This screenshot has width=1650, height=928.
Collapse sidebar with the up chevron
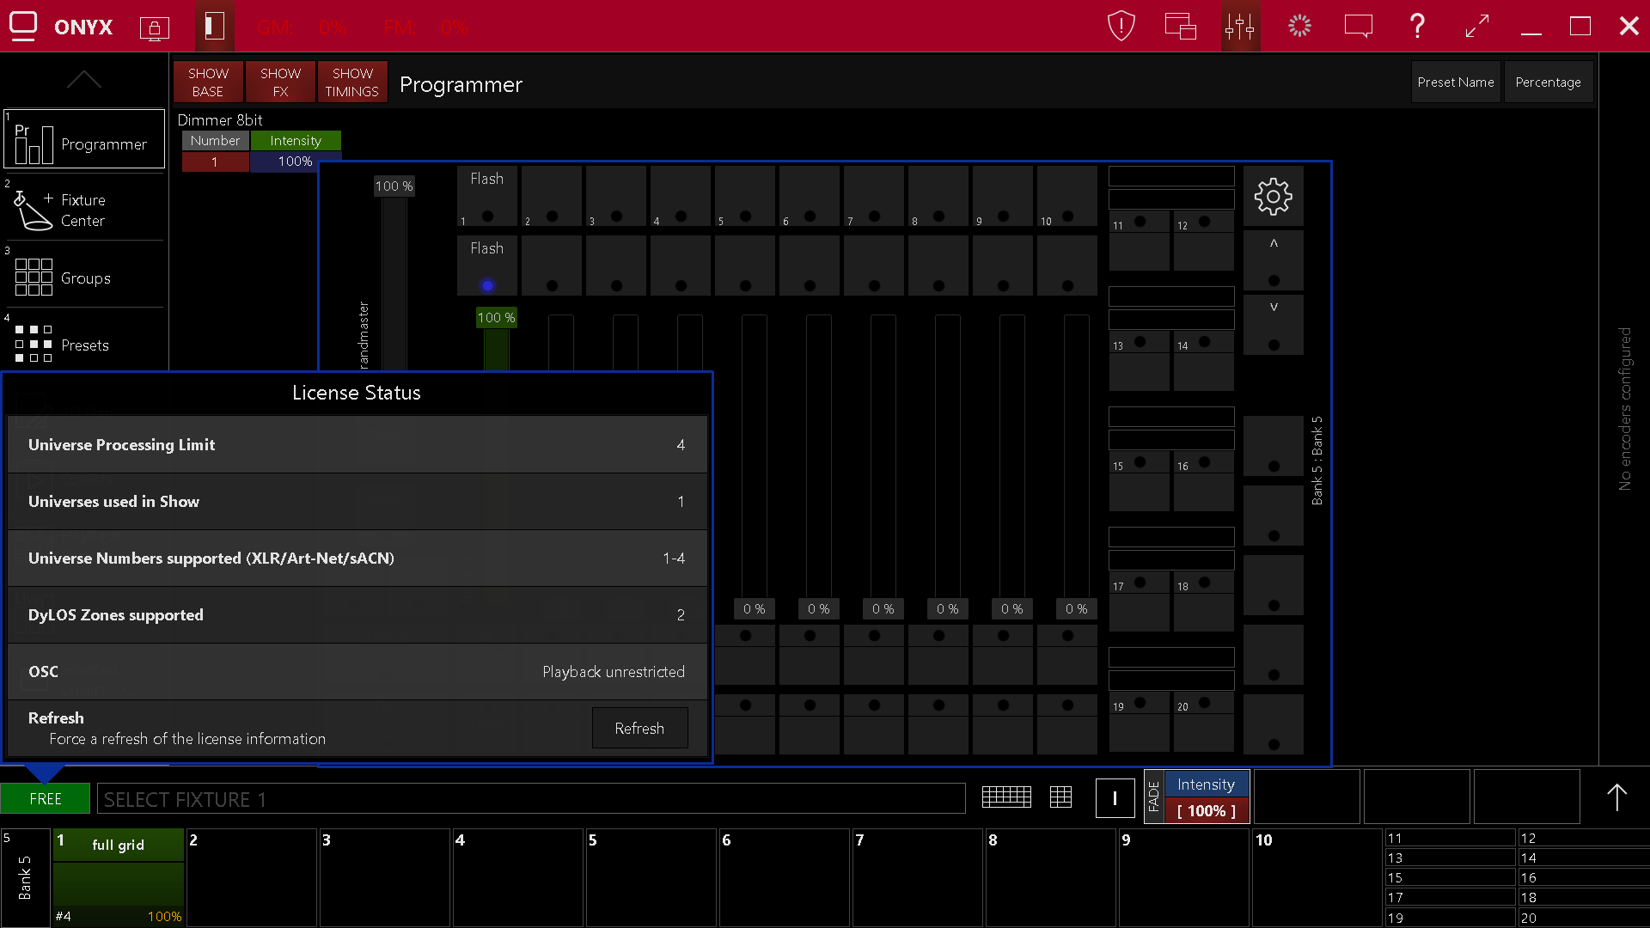pyautogui.click(x=84, y=80)
